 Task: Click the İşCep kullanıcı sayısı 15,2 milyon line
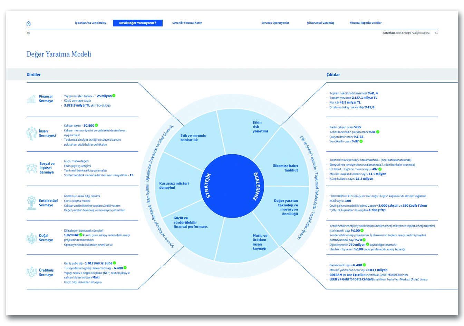(351, 179)
